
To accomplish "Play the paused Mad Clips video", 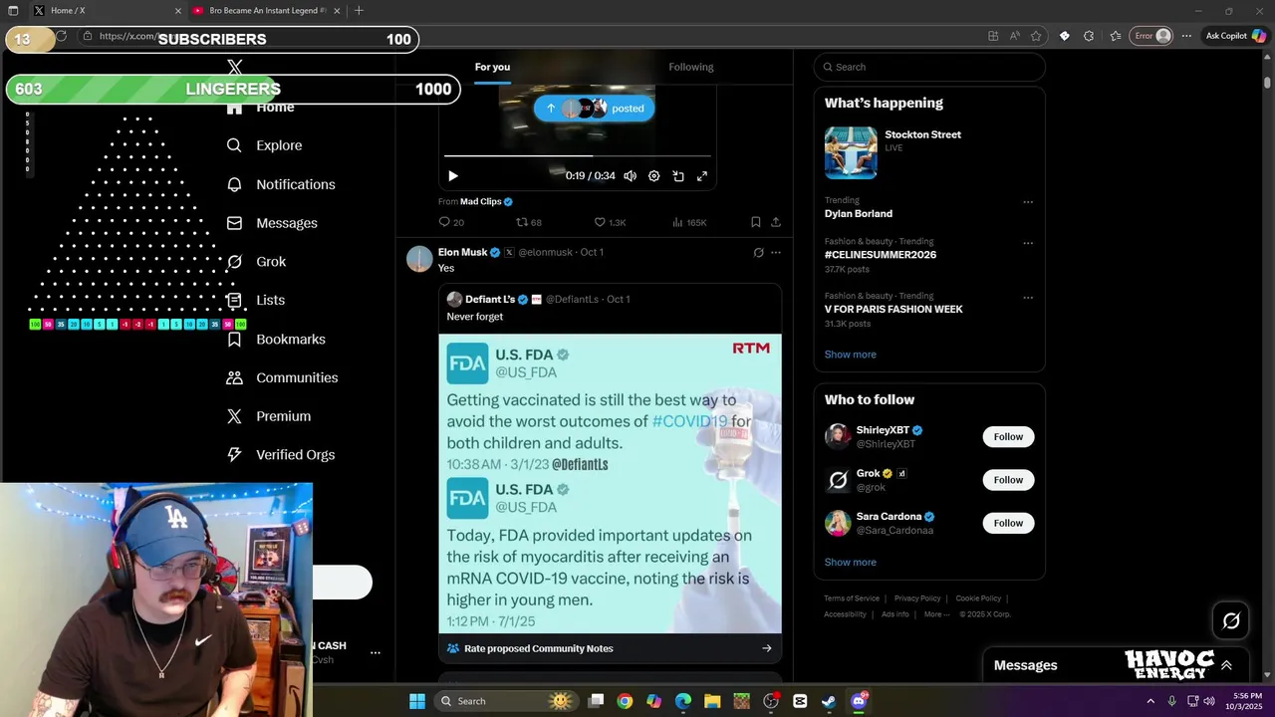I will click(452, 176).
